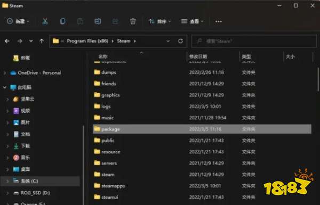Open 图片 (Pictures) in sidebar
320x205 pixels.
coord(25,122)
